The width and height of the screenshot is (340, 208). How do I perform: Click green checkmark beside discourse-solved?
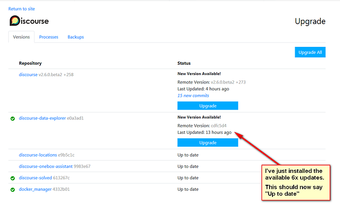tap(13, 178)
